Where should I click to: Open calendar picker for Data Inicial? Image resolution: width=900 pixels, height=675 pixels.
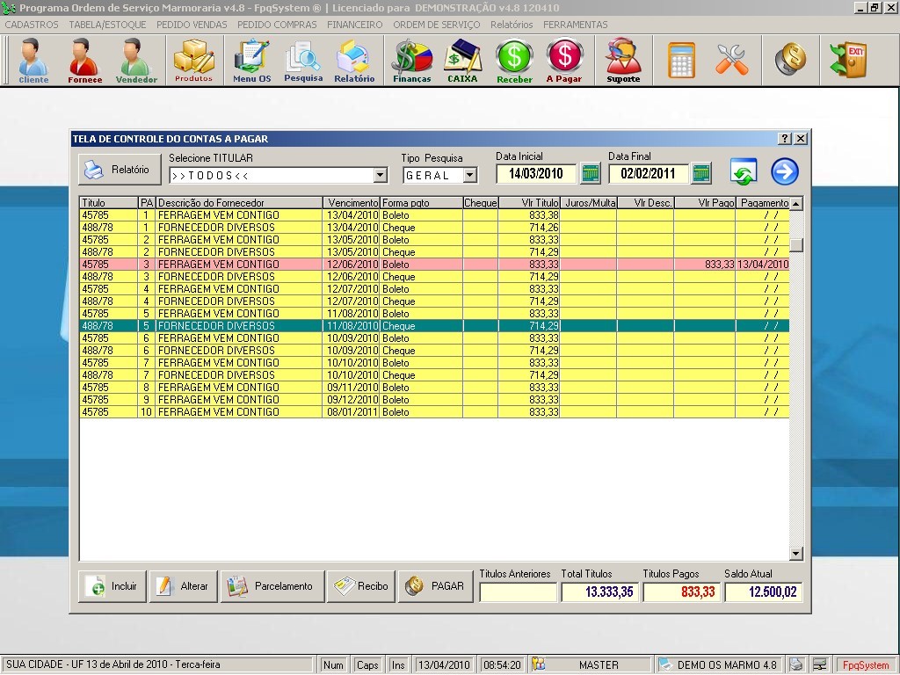pos(591,173)
